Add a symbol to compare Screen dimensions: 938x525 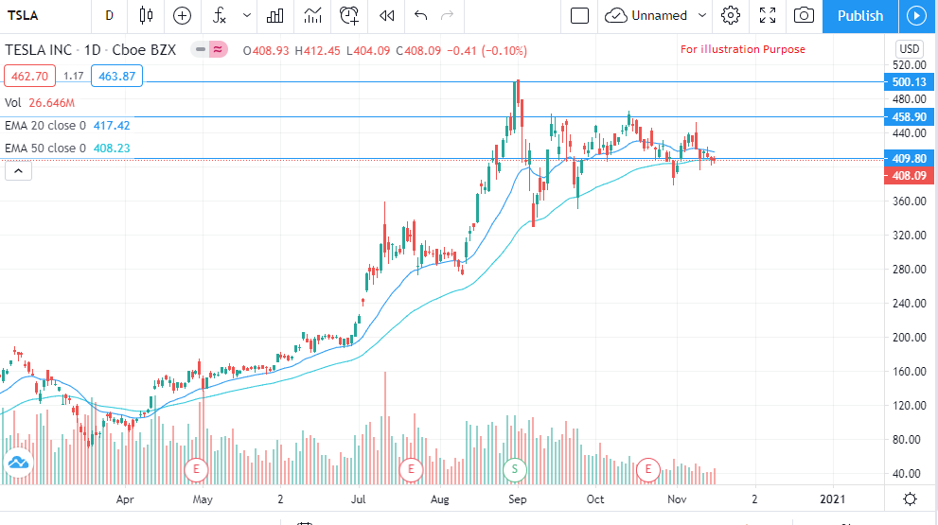click(x=182, y=15)
